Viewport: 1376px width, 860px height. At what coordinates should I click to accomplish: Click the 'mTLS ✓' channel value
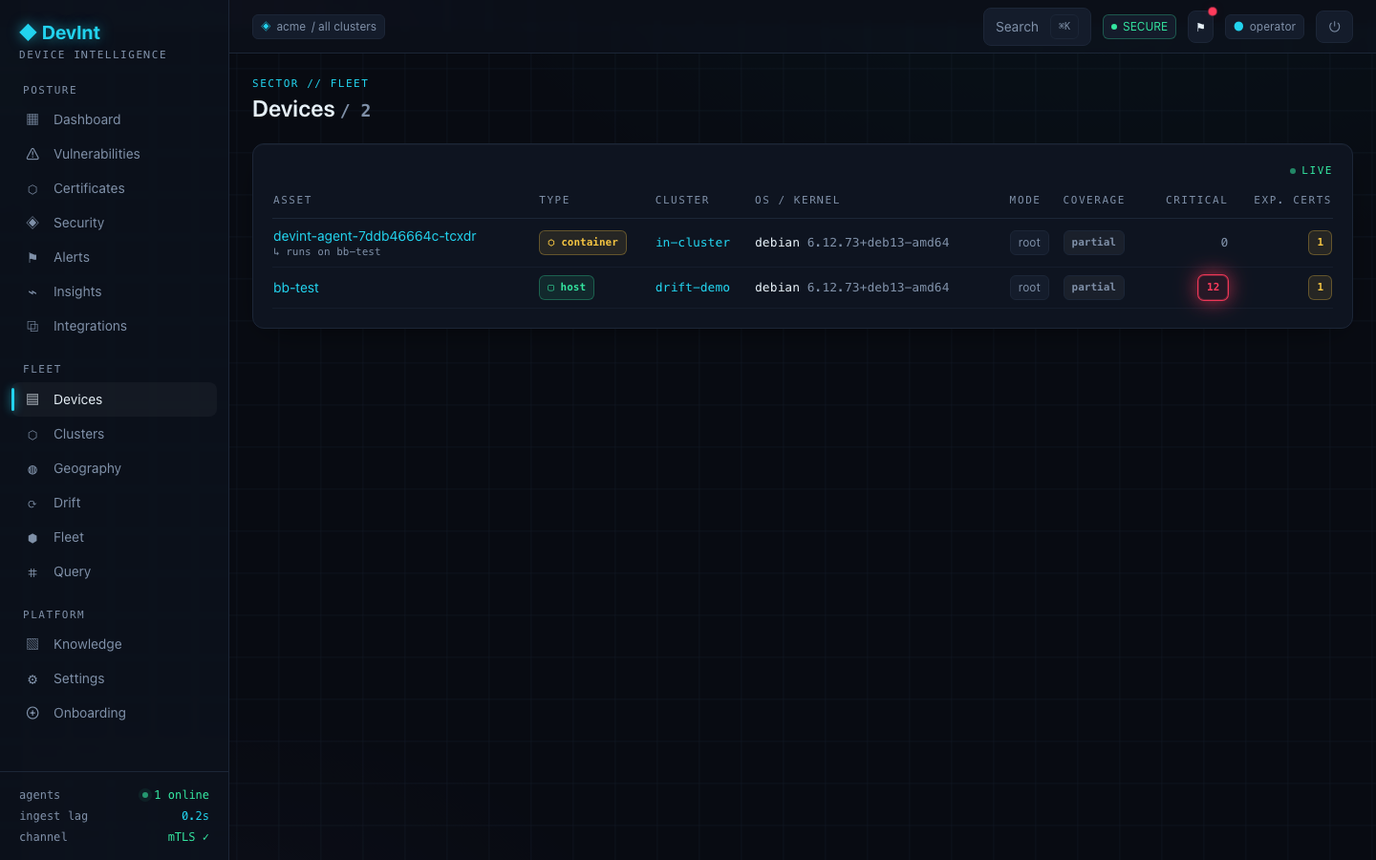click(188, 837)
